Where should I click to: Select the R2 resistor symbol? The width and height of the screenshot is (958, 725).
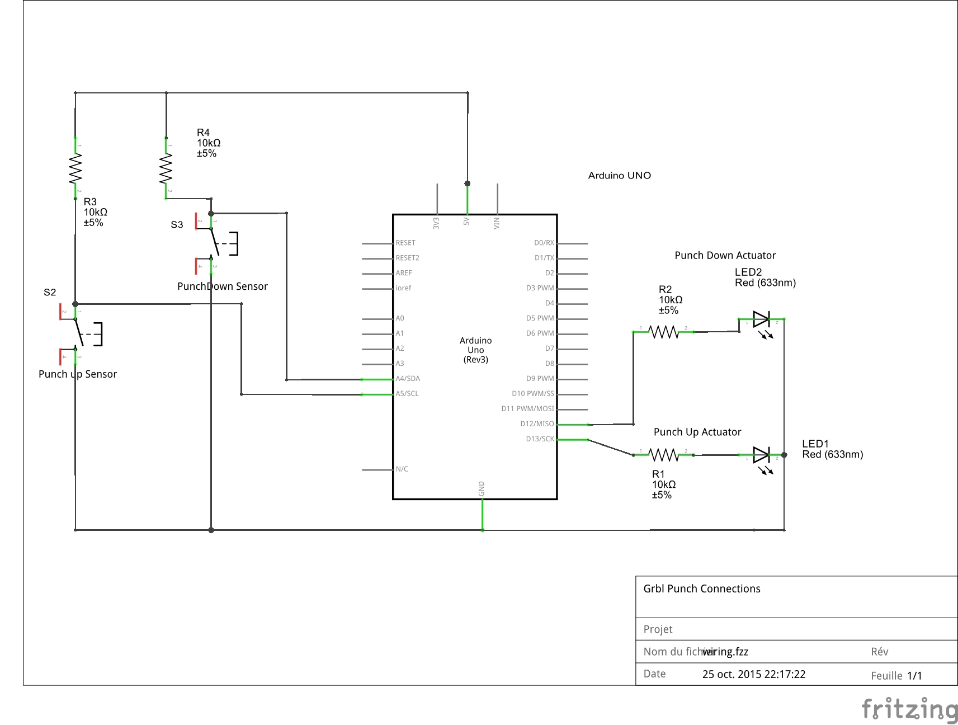pos(664,332)
